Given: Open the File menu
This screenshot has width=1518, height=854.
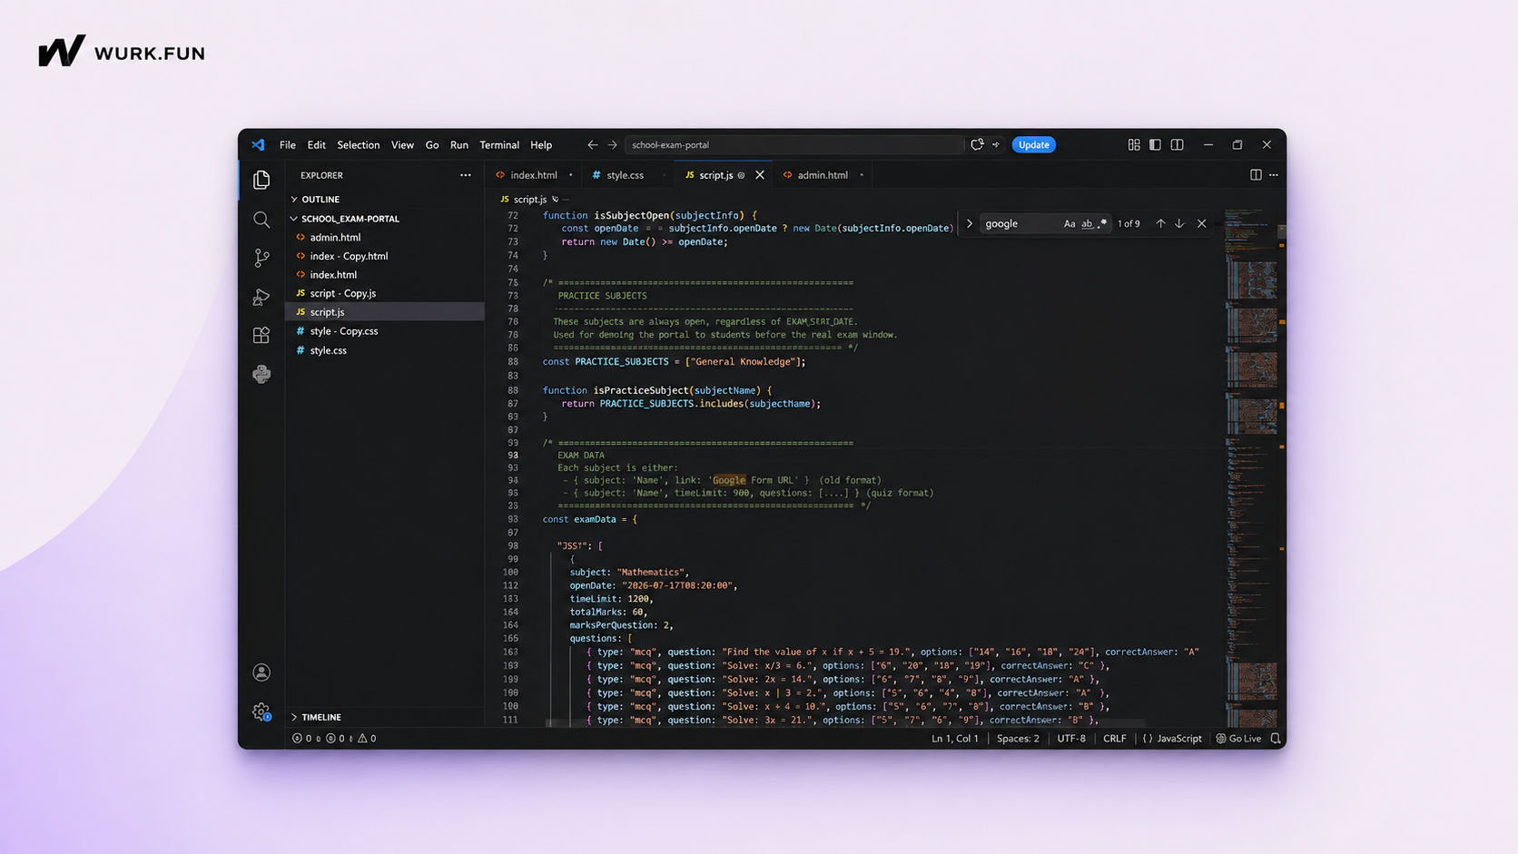Looking at the screenshot, I should 288,145.
